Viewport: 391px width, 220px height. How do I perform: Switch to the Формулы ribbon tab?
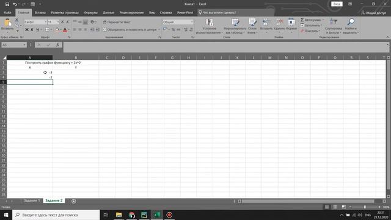(90, 12)
